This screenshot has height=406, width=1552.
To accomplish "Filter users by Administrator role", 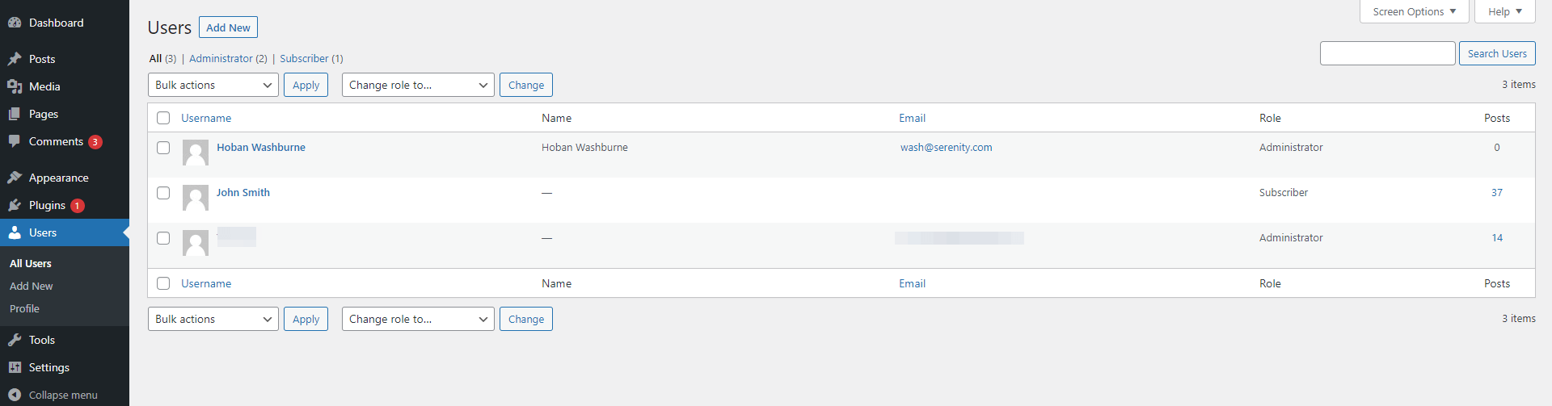I will (221, 58).
